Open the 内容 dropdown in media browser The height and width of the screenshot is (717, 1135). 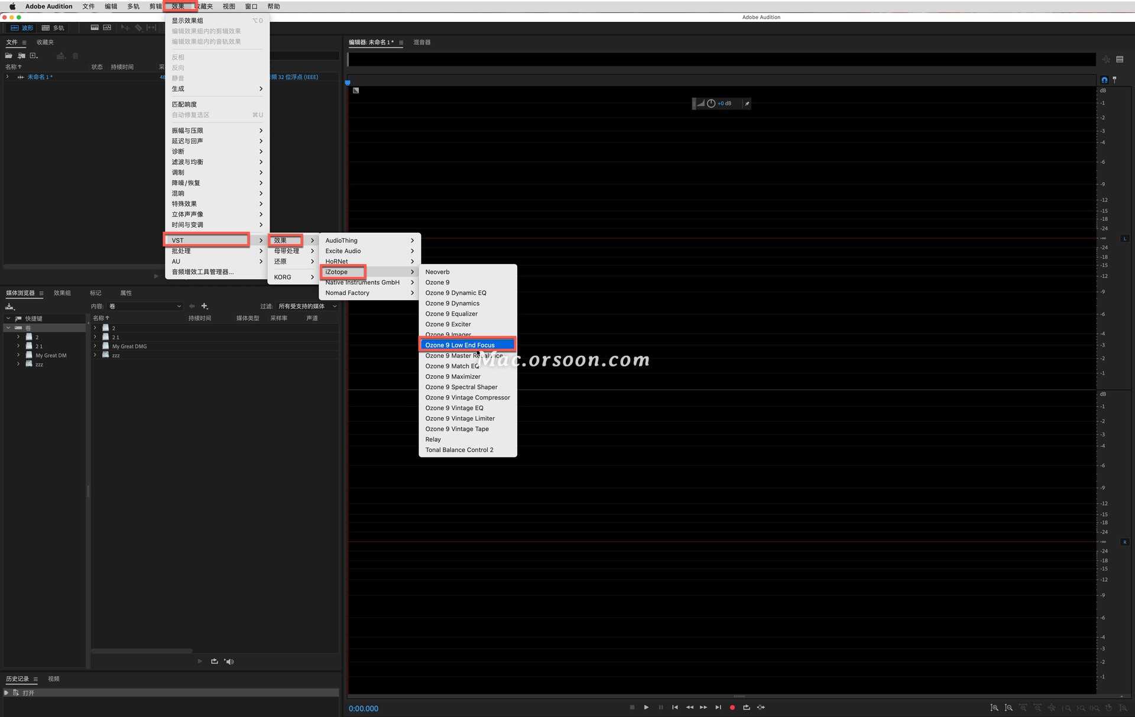[x=145, y=306]
